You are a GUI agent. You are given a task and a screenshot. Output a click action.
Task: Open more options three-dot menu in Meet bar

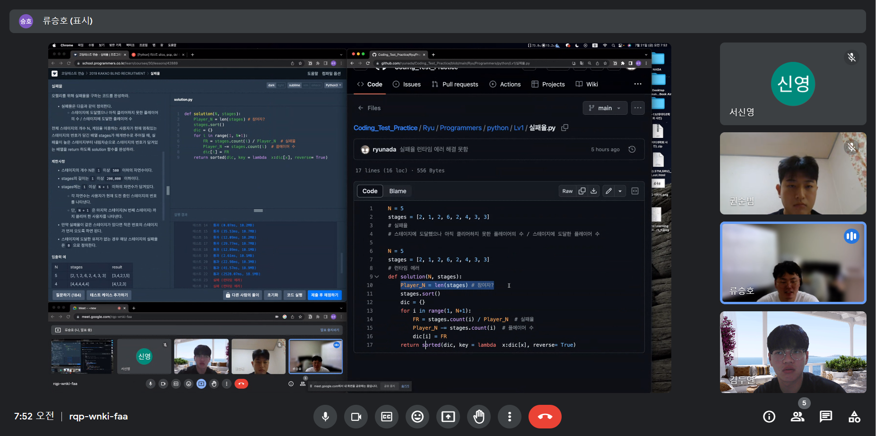510,416
